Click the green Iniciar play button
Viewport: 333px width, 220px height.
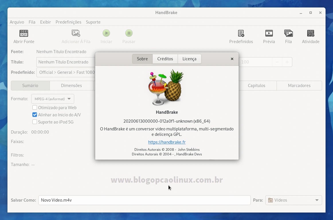(106, 33)
